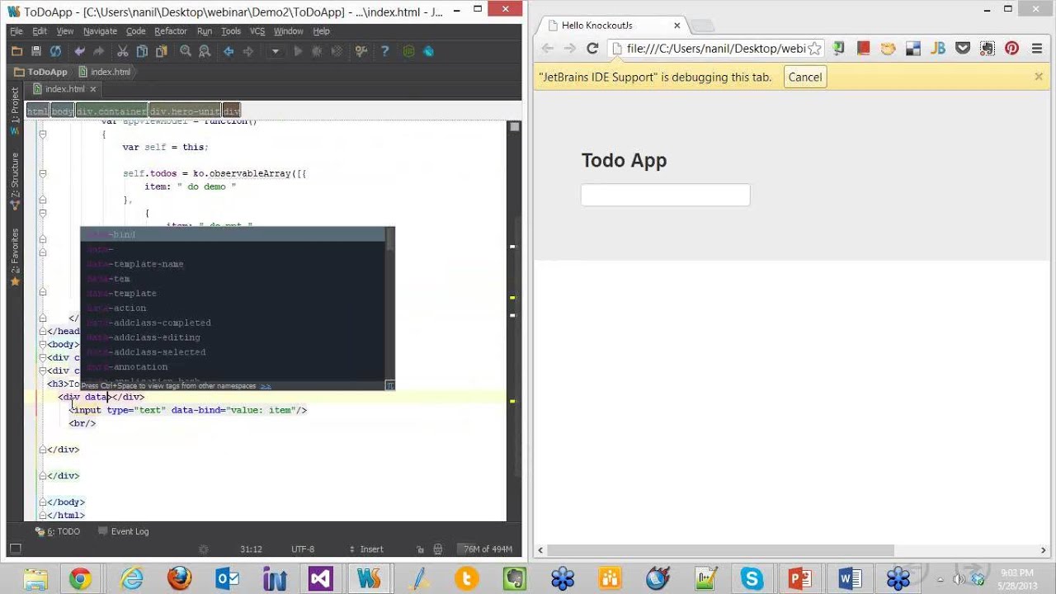Click the Save All toolbar icon

pyautogui.click(x=35, y=51)
